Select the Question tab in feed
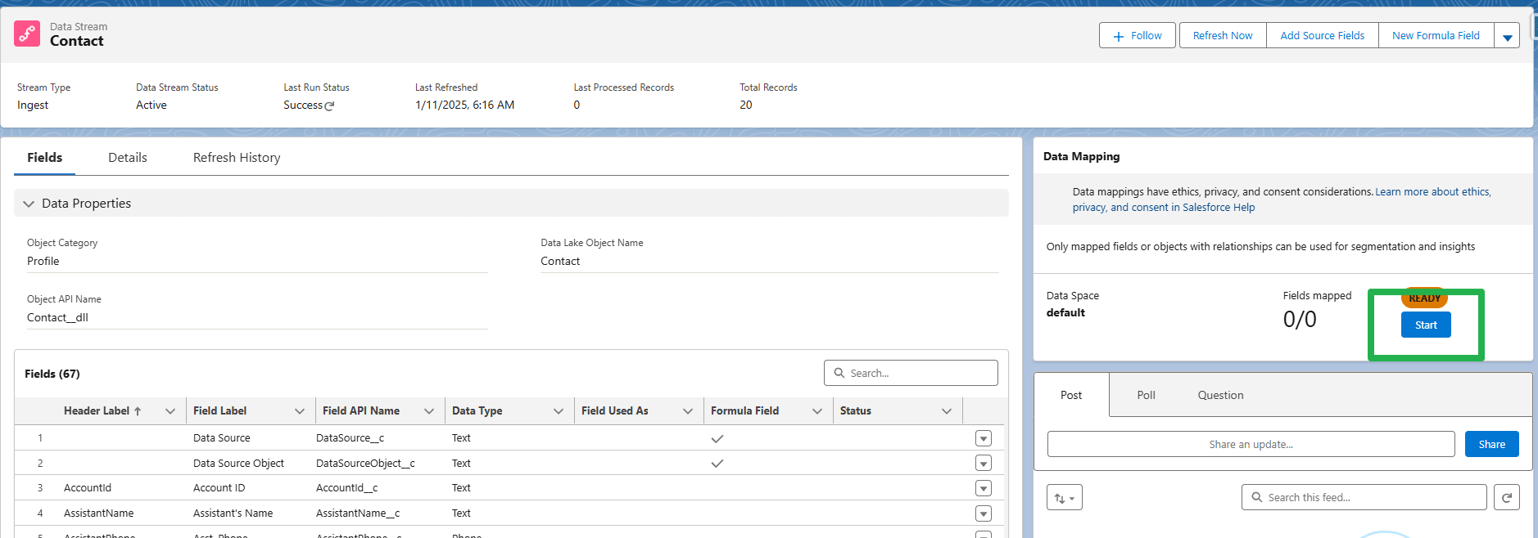Viewport: 1538px width, 538px height. point(1220,395)
